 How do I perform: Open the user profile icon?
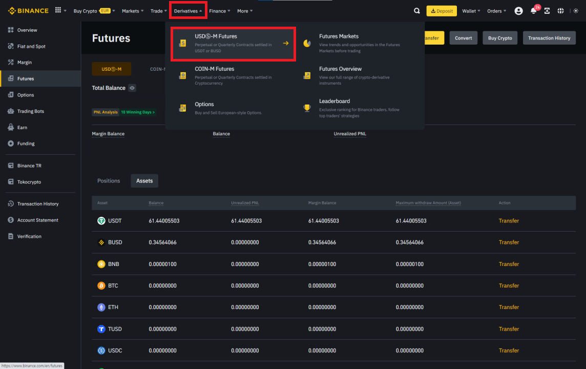coord(518,11)
